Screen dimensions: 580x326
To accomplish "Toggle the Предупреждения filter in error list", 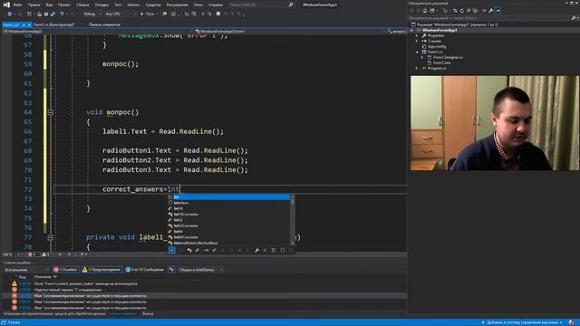I will pyautogui.click(x=101, y=270).
